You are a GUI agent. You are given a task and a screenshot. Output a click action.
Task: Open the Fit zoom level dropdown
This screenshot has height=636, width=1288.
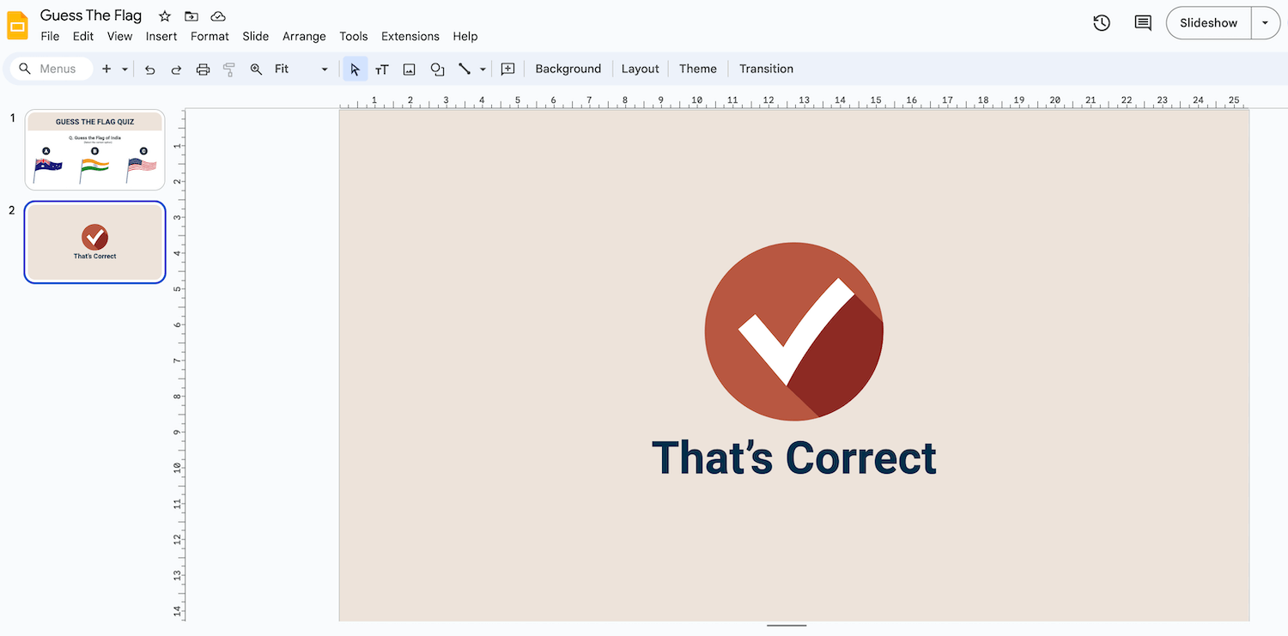click(x=301, y=69)
